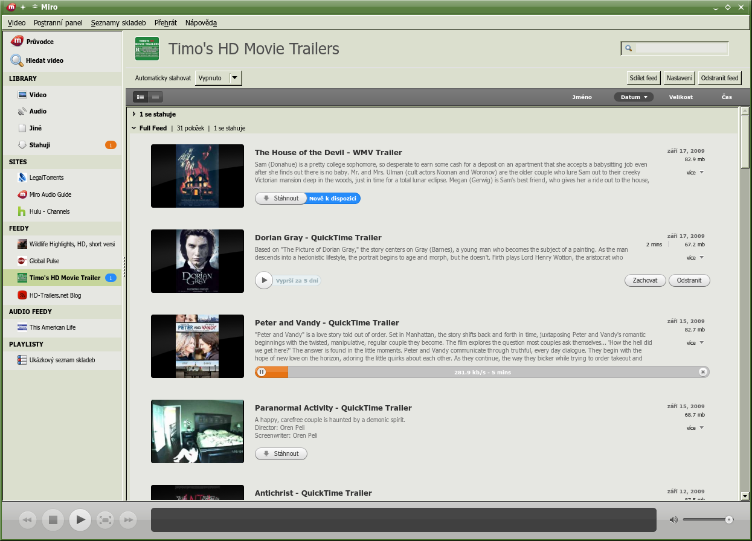Click the search input field
This screenshot has height=541, width=752.
(x=681, y=48)
